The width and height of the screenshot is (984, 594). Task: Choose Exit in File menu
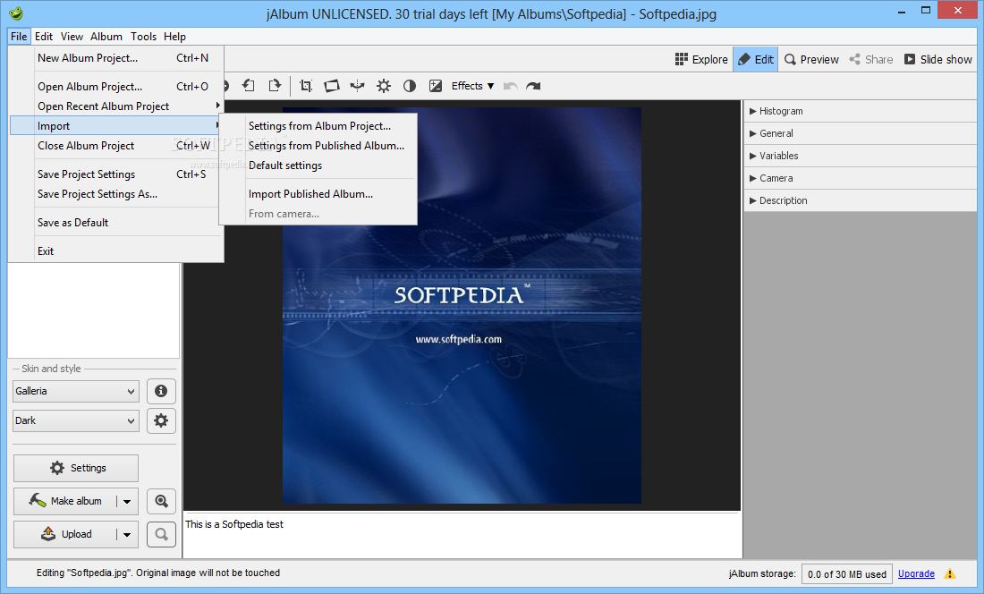[x=116, y=250]
